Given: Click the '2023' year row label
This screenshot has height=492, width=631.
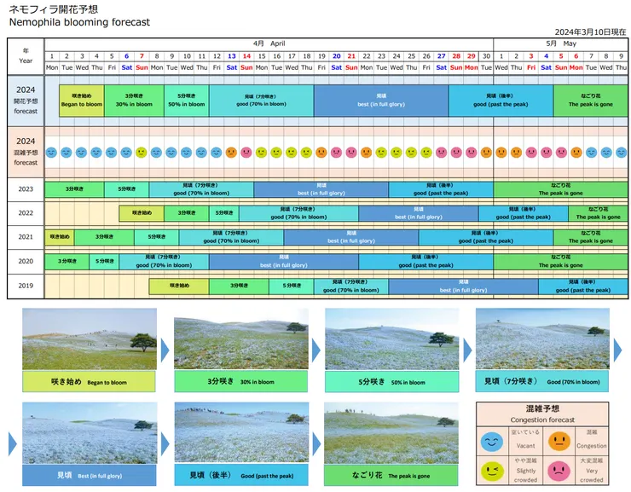Looking at the screenshot, I should [x=26, y=189].
